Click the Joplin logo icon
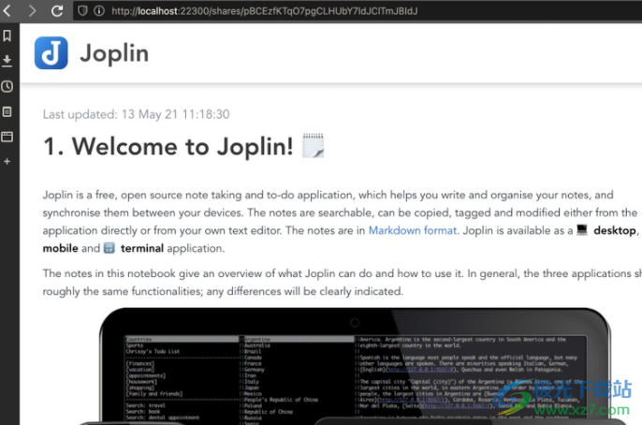Image resolution: width=642 pixels, height=425 pixels. (x=51, y=52)
